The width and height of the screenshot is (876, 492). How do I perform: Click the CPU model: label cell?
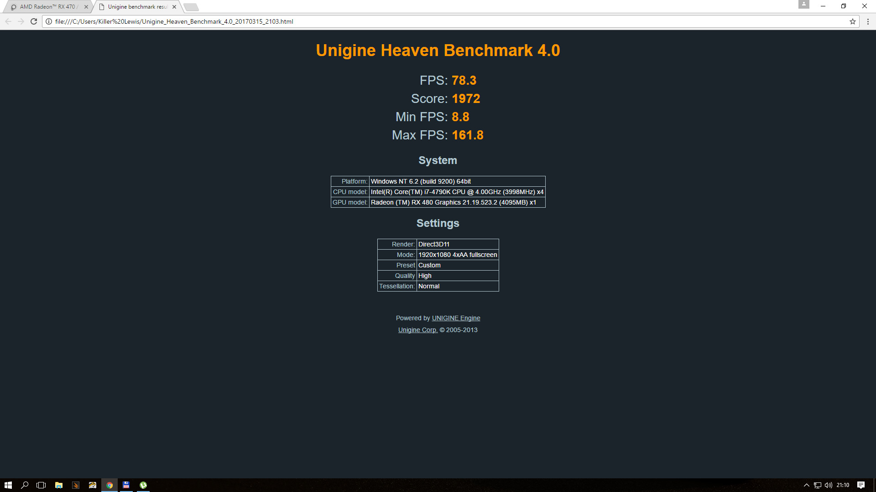350,192
